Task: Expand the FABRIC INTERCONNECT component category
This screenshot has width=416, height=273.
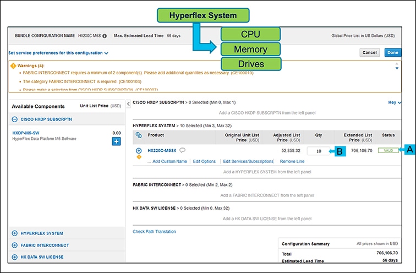Action: [x=15, y=245]
